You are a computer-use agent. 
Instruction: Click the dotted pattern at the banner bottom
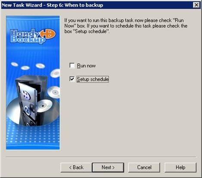pyautogui.click(x=33, y=135)
